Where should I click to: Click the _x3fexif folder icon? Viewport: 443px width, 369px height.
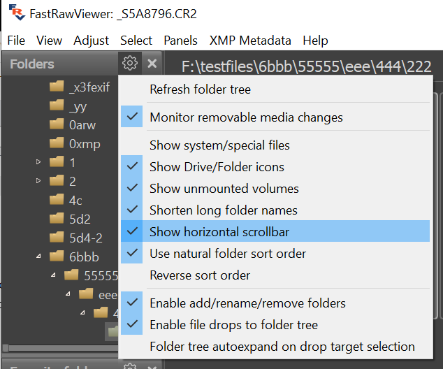point(57,87)
